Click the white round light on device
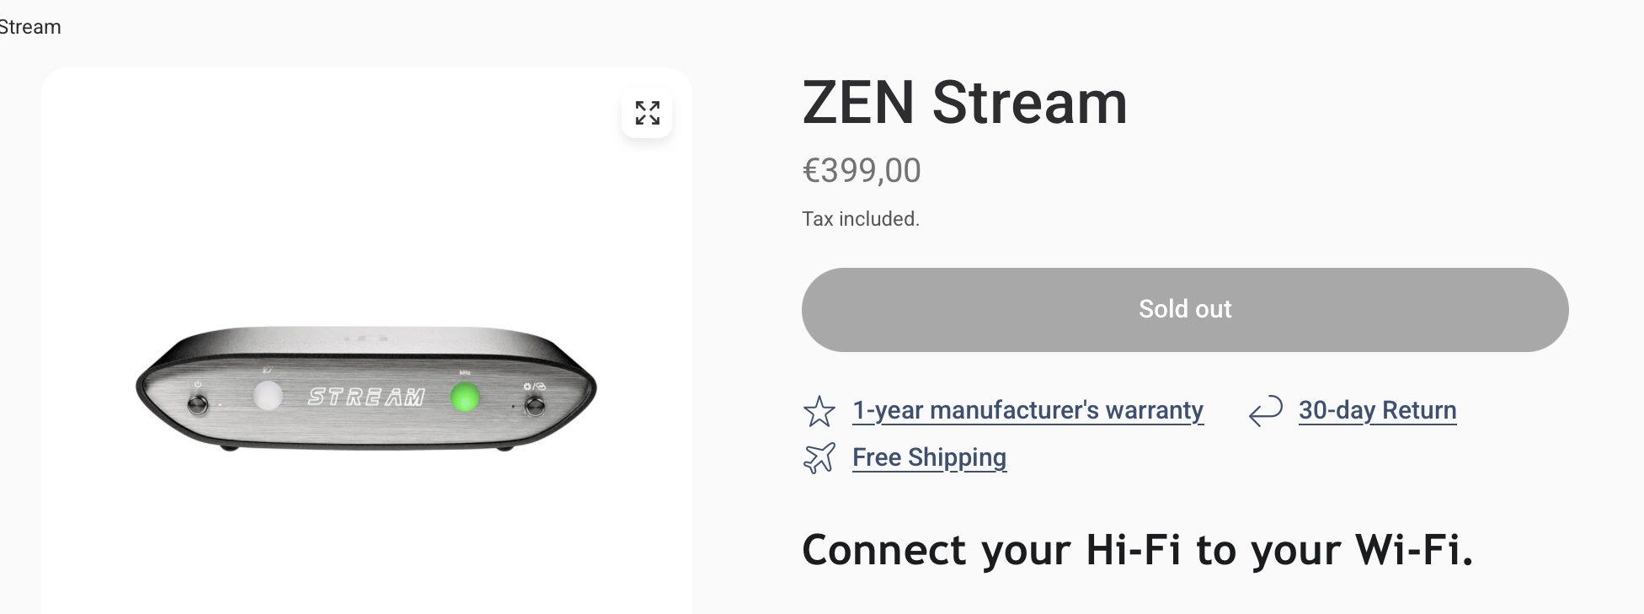 point(268,396)
